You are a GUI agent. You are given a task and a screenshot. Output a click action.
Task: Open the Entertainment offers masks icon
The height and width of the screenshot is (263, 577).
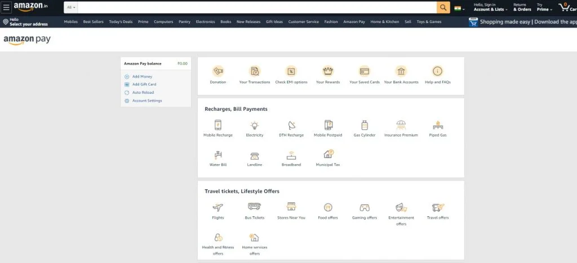(x=401, y=207)
